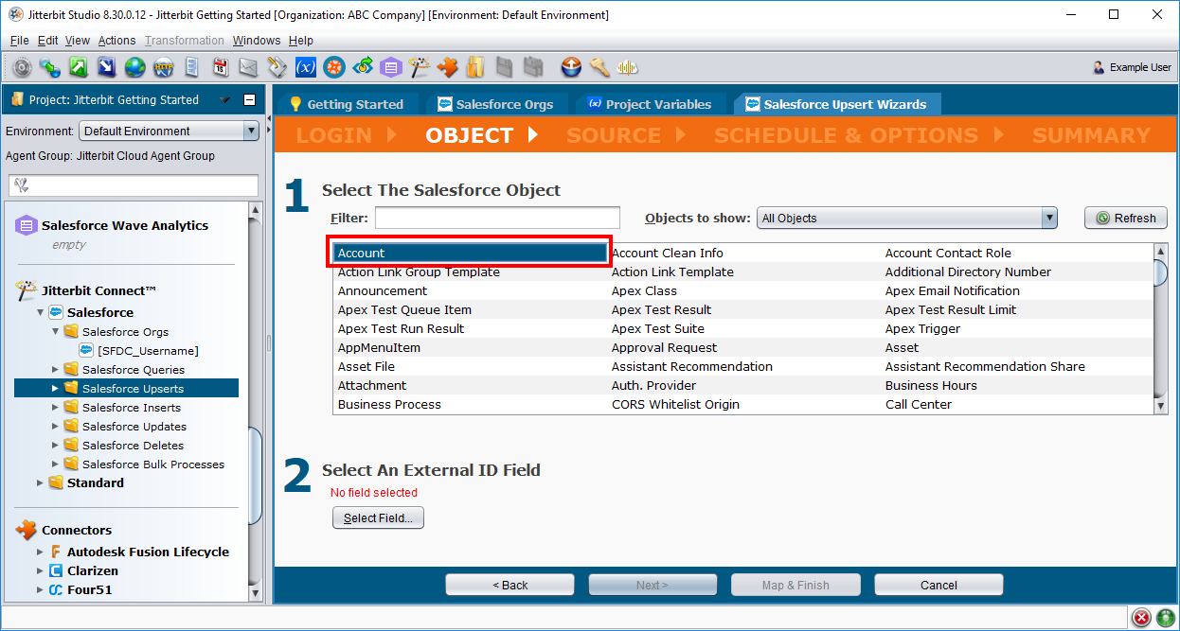
Task: Open the Actions menu
Action: (116, 41)
